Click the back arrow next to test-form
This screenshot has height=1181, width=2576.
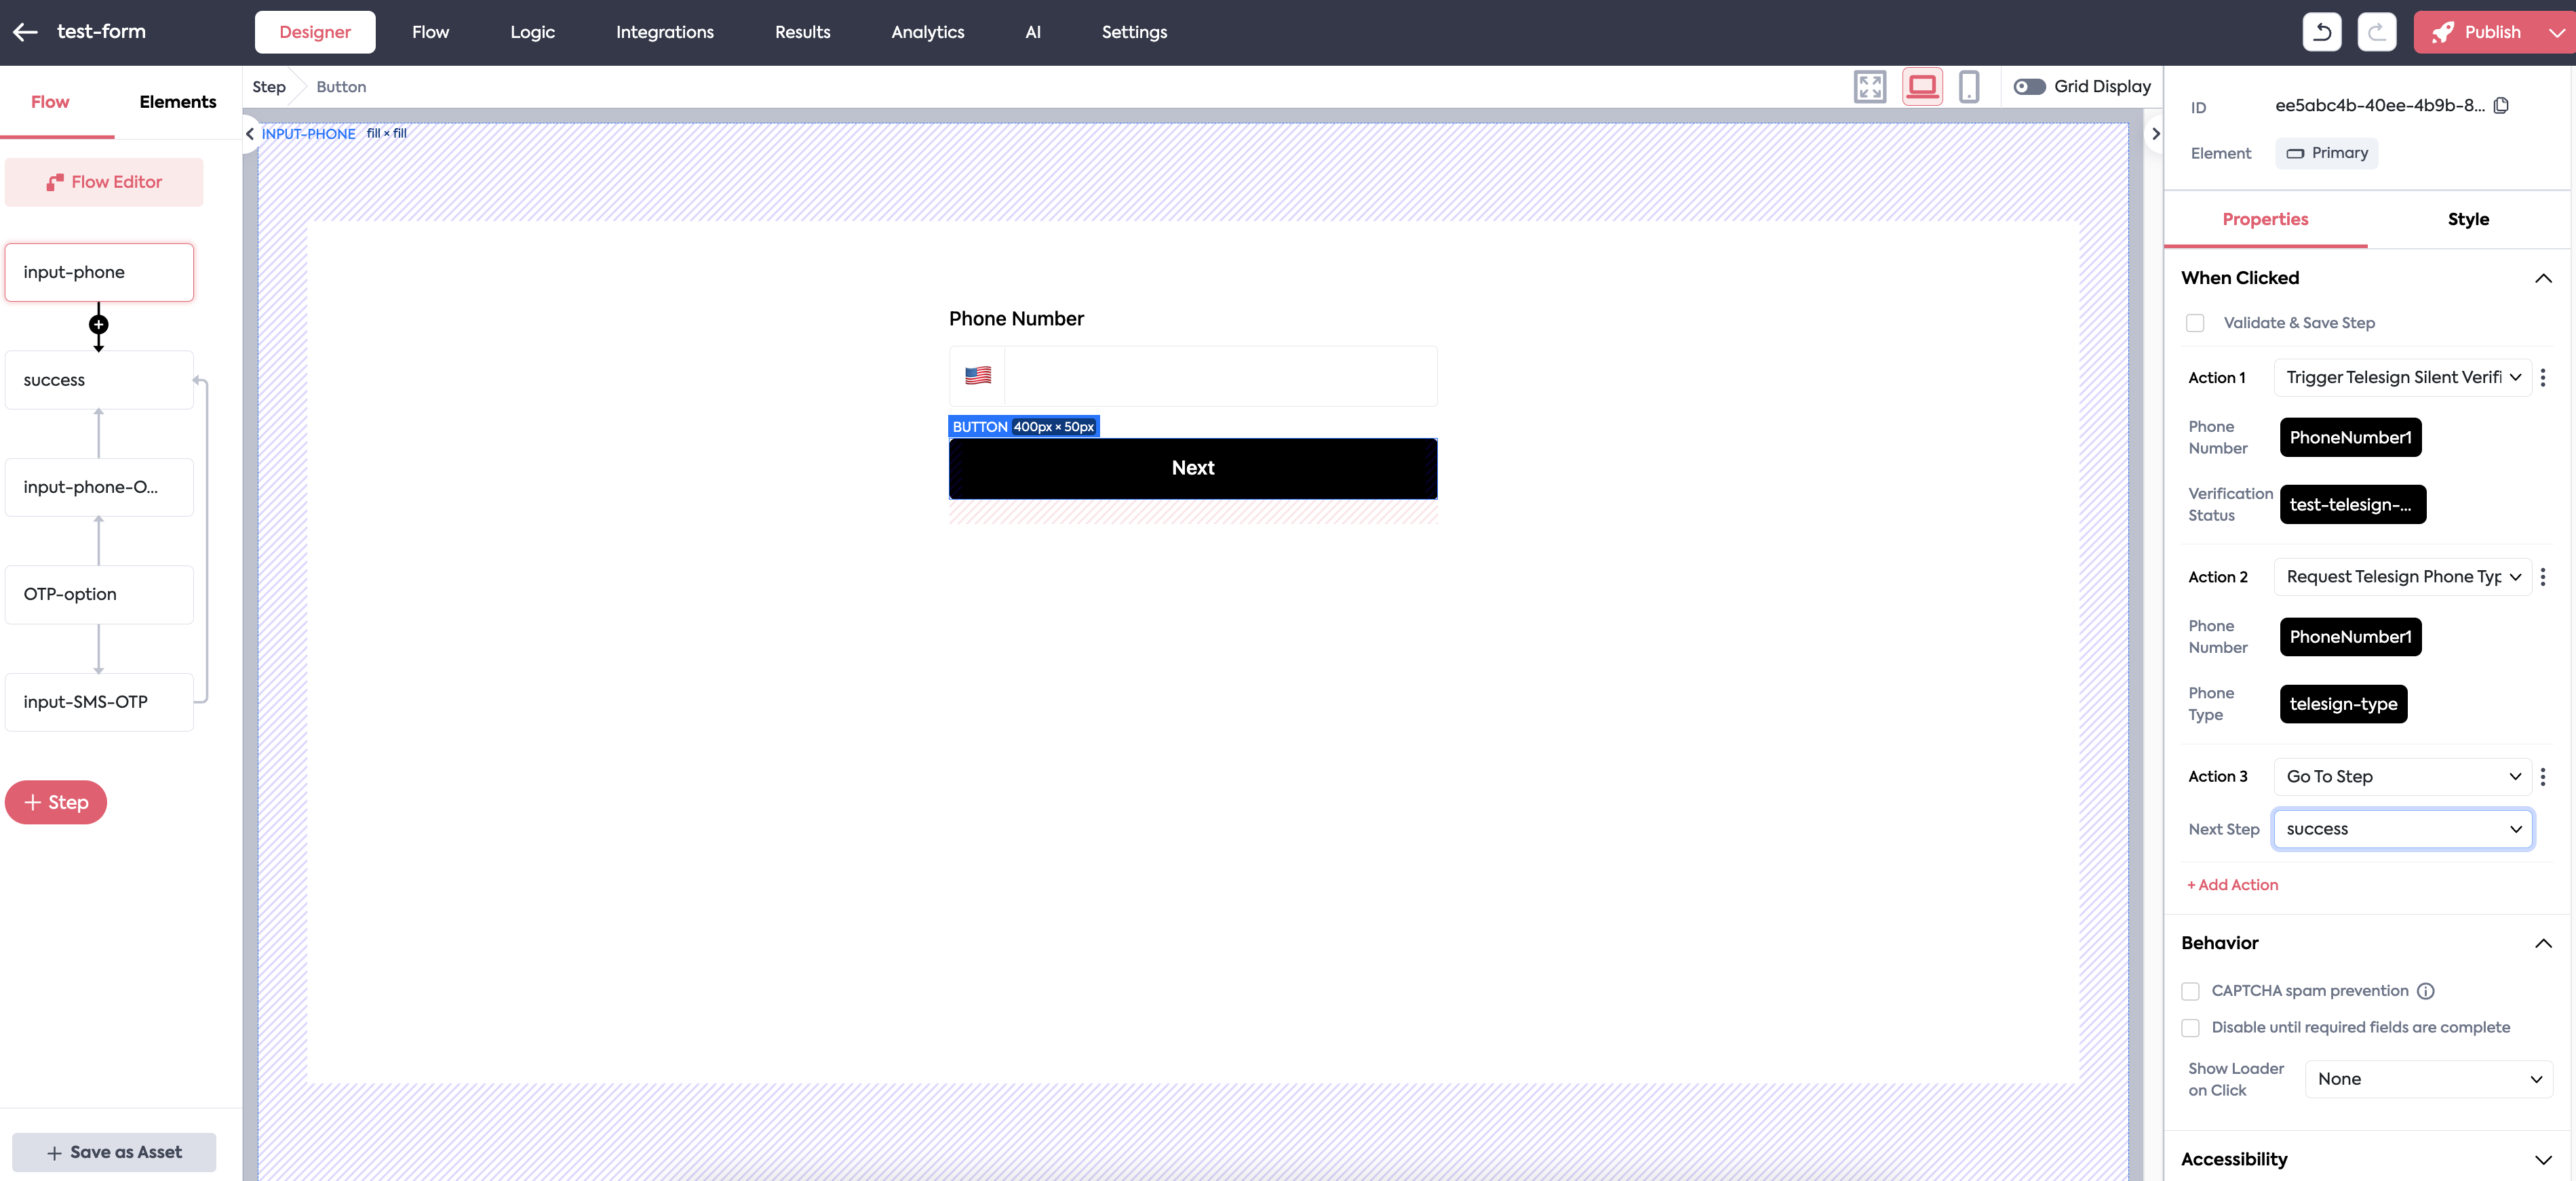pos(25,32)
